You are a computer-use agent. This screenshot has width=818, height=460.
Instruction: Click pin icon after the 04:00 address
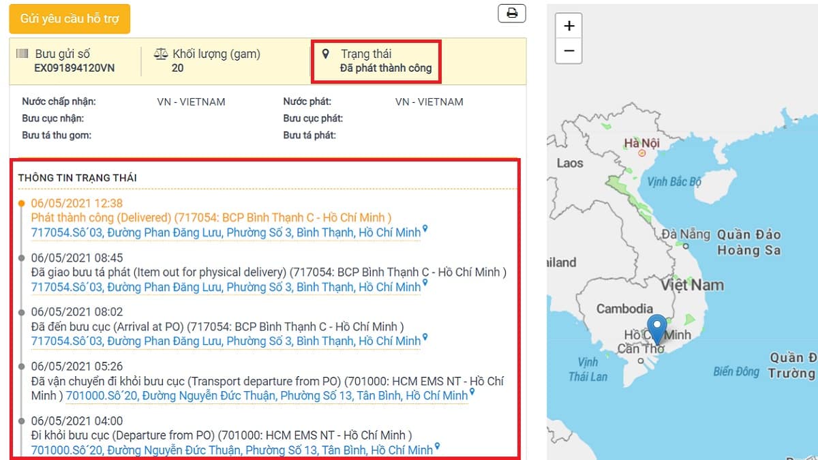point(437,446)
